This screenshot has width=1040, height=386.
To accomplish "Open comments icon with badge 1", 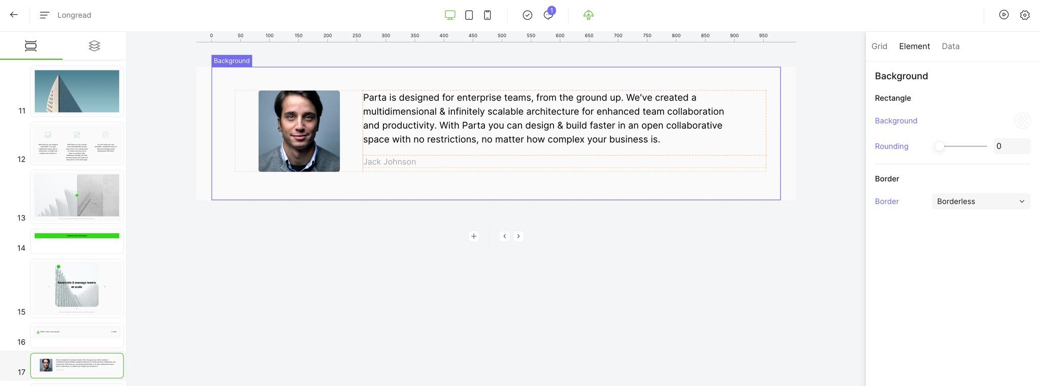I will (548, 14).
